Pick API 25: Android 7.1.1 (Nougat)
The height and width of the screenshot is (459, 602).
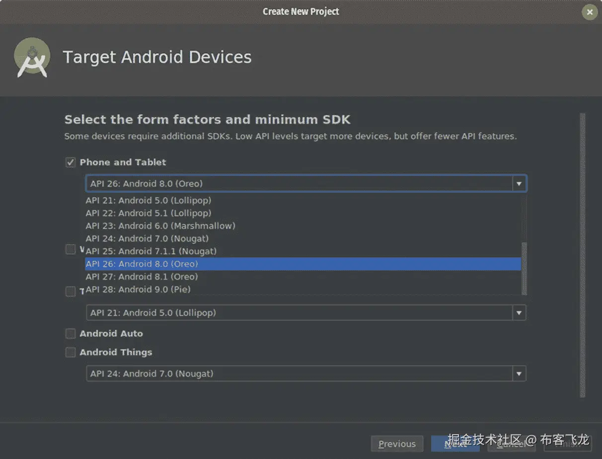tap(151, 251)
